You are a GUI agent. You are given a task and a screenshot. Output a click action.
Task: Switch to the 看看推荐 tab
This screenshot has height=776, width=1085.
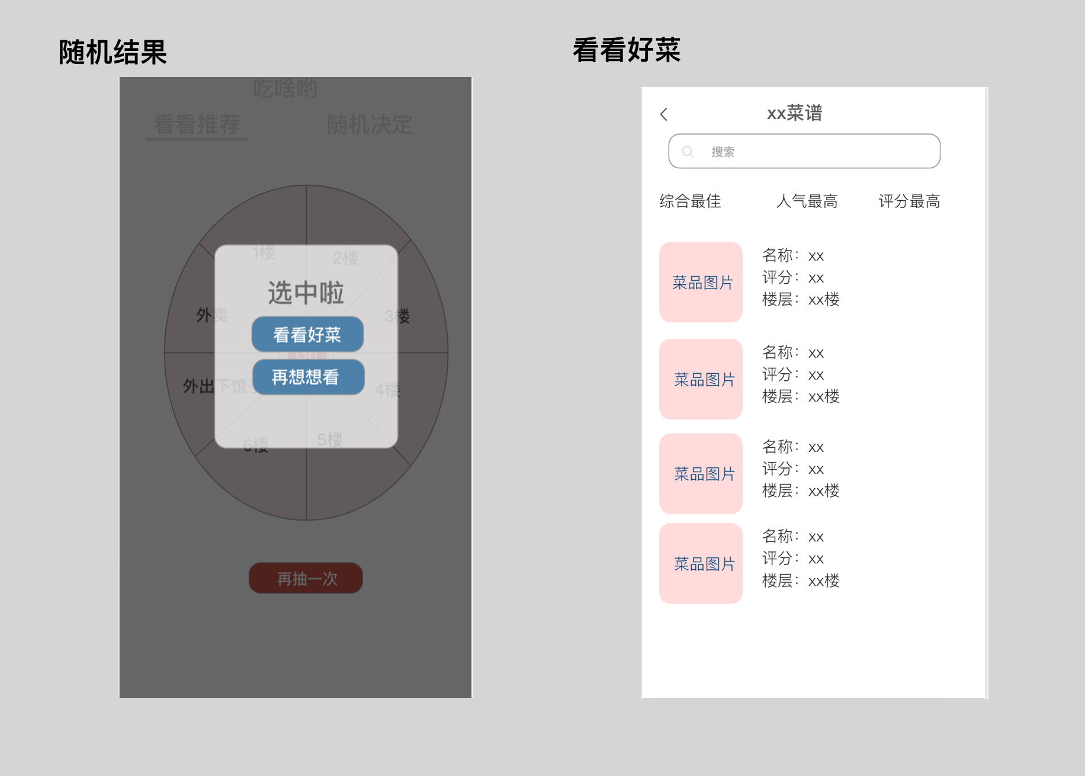click(197, 125)
